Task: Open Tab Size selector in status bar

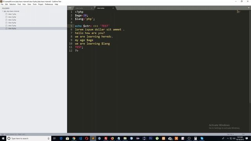Action: (230, 134)
